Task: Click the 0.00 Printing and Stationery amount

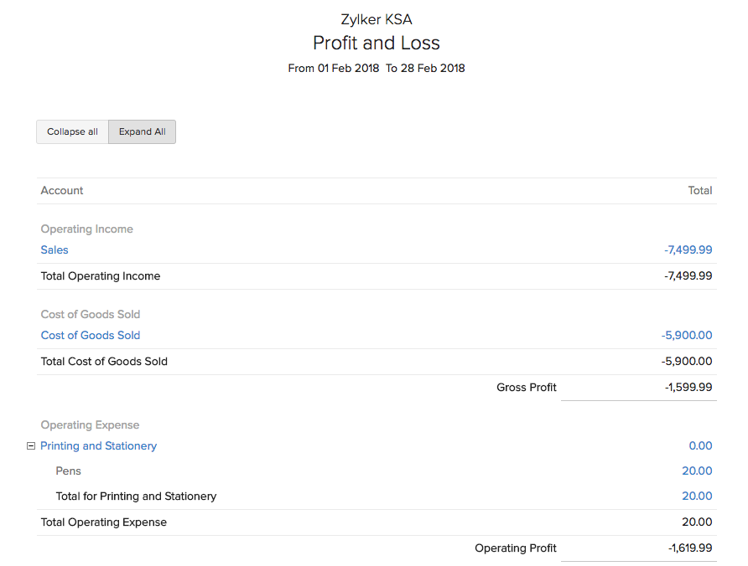Action: coord(700,446)
